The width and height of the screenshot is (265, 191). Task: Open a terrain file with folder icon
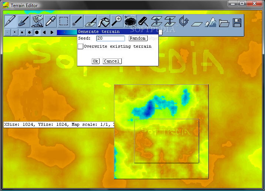(x=224, y=23)
